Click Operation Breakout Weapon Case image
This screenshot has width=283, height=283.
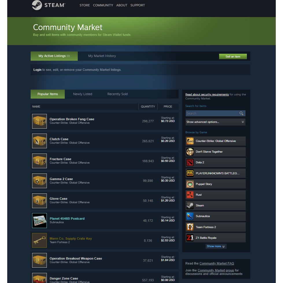[39, 260]
